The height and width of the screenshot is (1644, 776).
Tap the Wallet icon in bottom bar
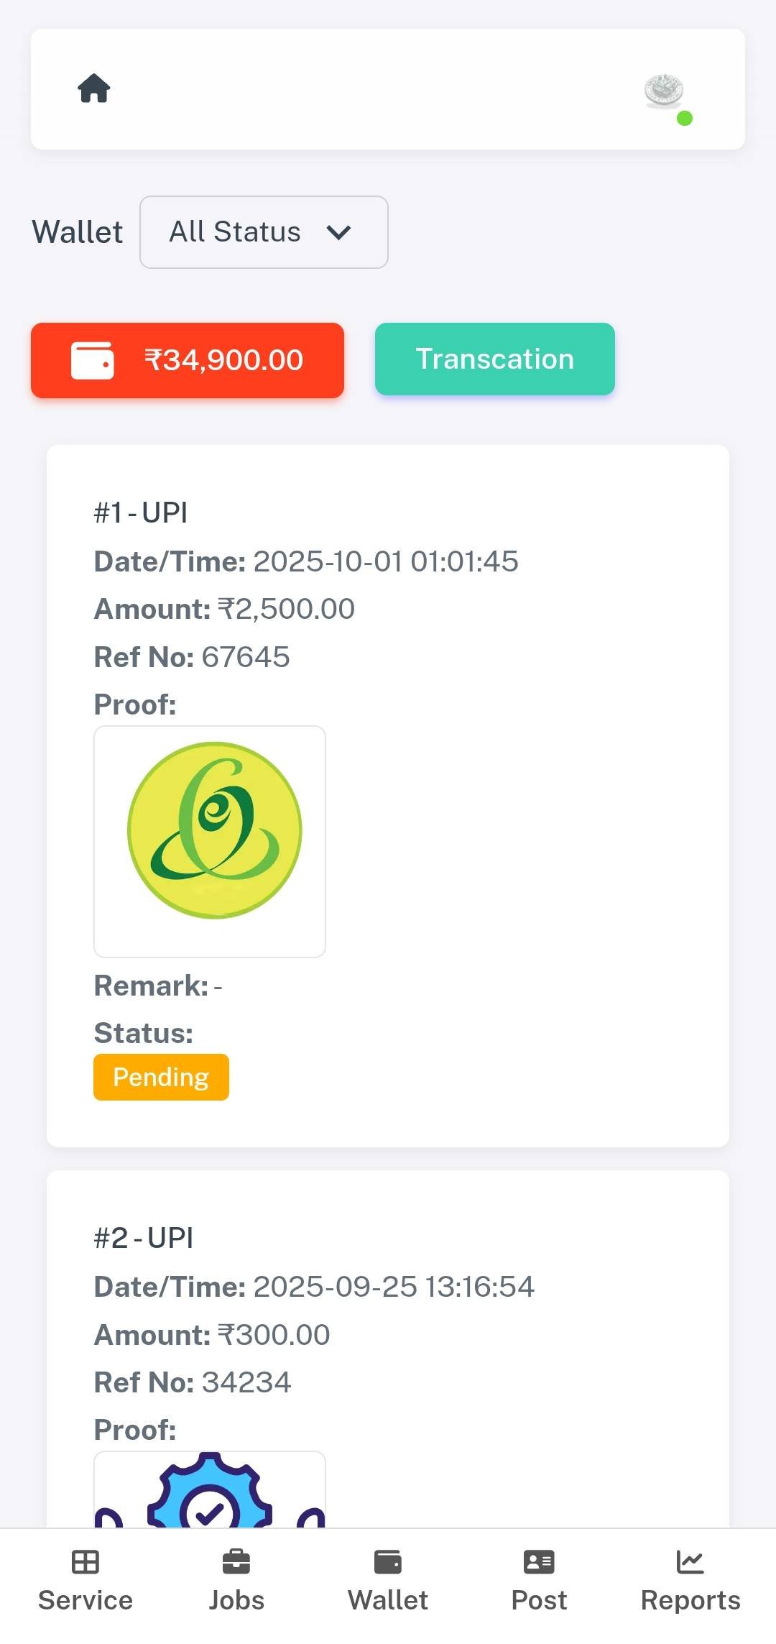pos(388,1562)
